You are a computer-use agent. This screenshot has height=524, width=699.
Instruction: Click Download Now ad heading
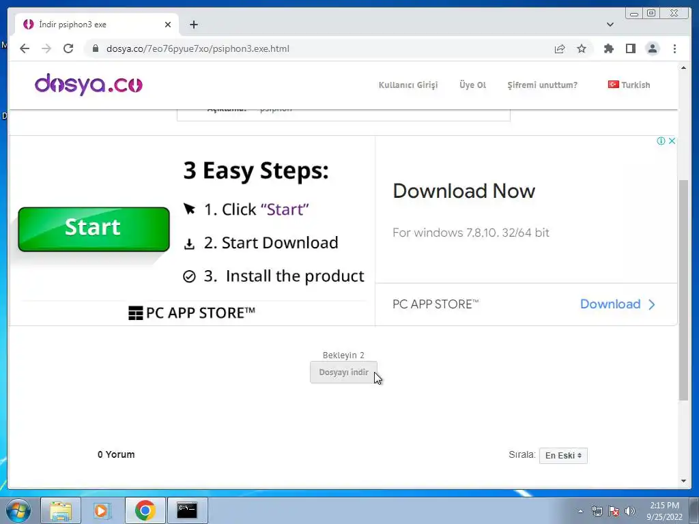(463, 191)
